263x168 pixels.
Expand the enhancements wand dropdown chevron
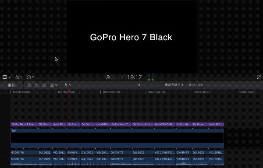click(x=21, y=77)
